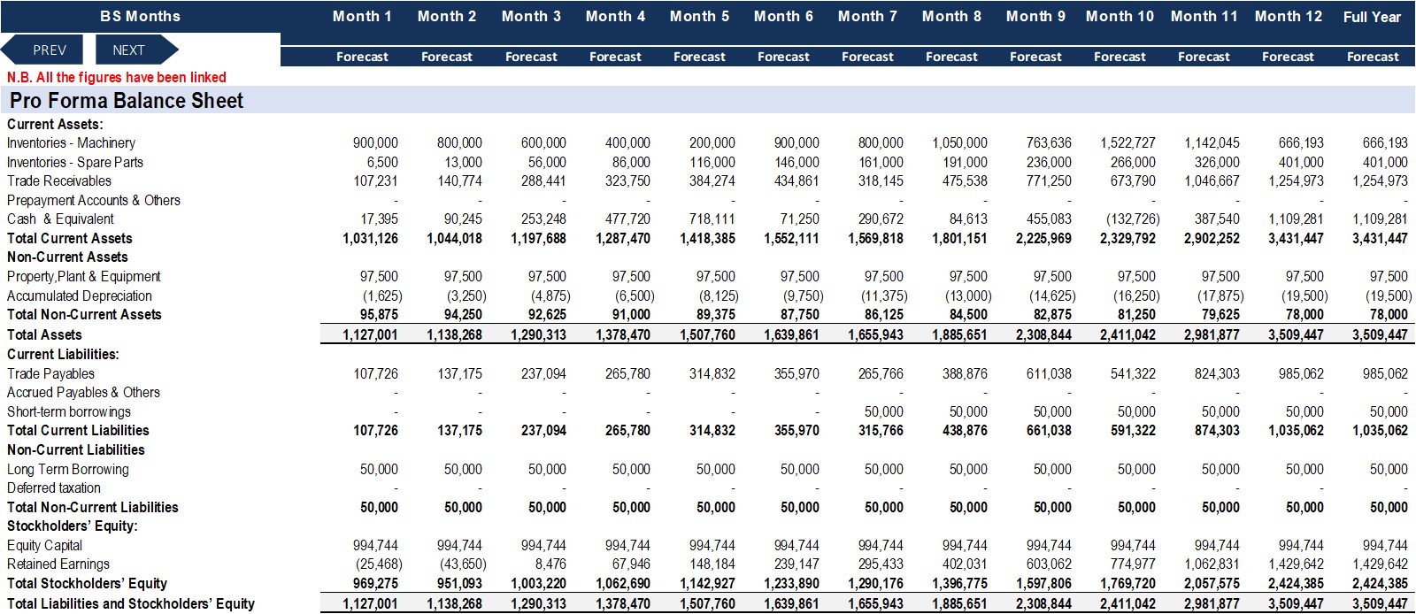Image resolution: width=1416 pixels, height=614 pixels.
Task: Select the Pro Forma Balance Sheet title
Action: point(126,101)
